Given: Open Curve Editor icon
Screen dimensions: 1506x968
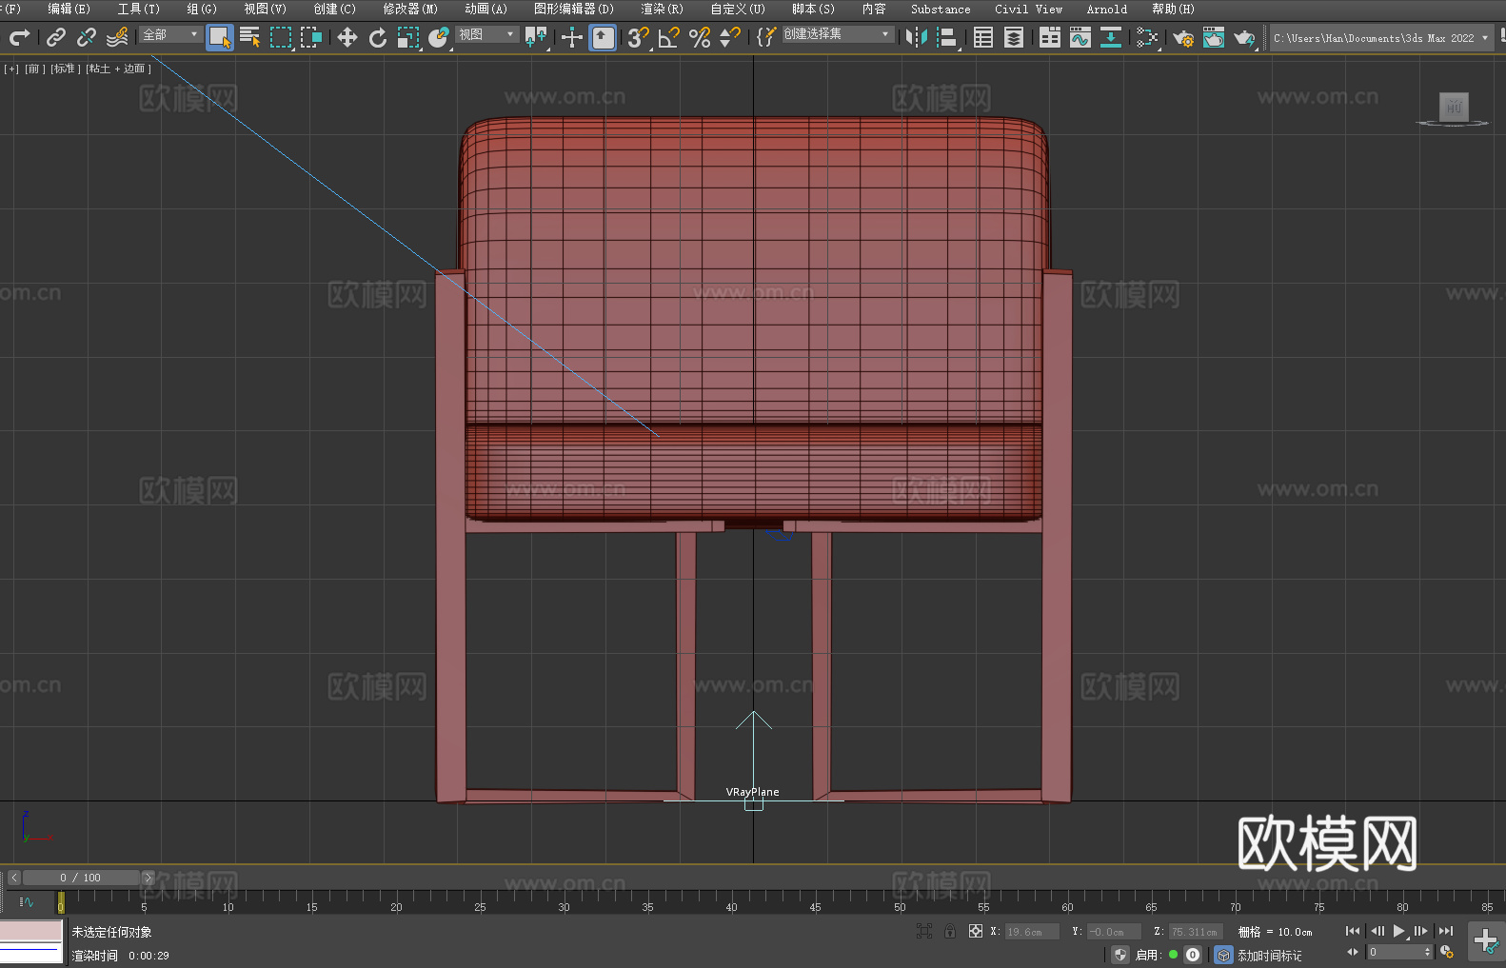Looking at the screenshot, I should [1080, 37].
